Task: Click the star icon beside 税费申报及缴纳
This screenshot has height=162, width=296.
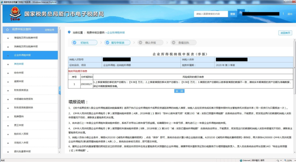Action: 7,30
